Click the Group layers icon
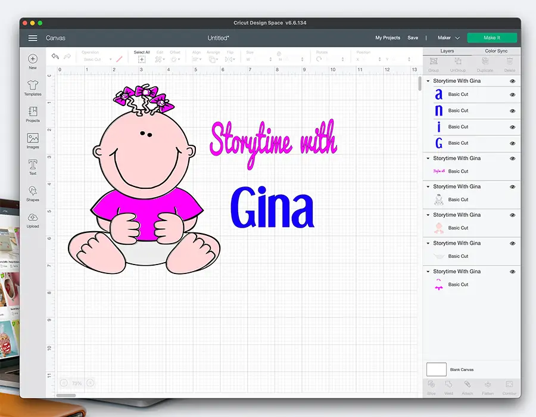This screenshot has width=536, height=417. [434, 61]
